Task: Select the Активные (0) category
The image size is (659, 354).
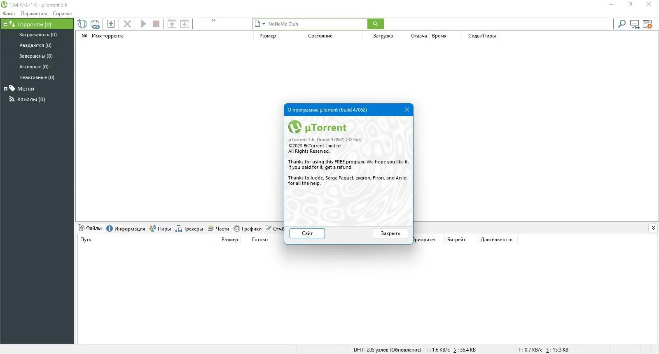Action: tap(34, 67)
